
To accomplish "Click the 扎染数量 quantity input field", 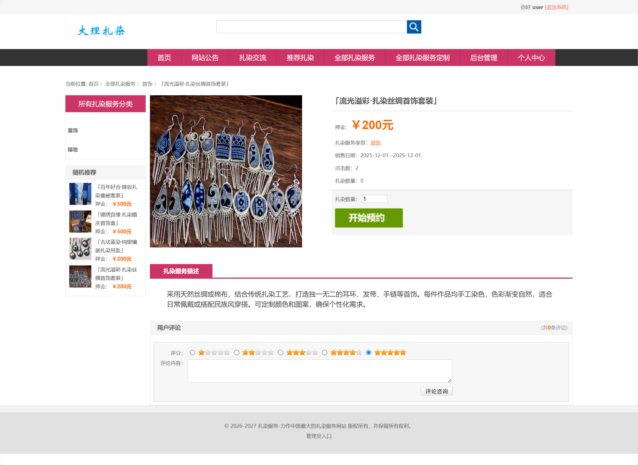I will (x=374, y=199).
